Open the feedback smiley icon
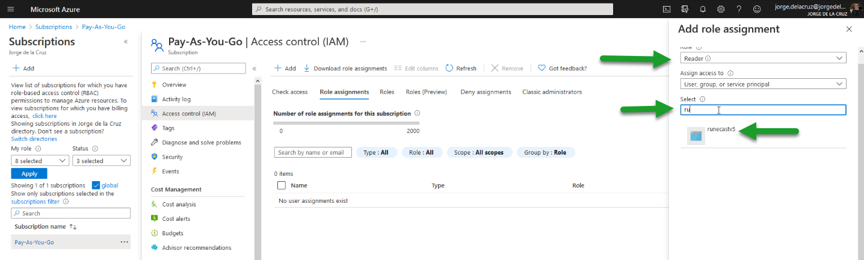This screenshot has width=864, height=260. tap(757, 9)
